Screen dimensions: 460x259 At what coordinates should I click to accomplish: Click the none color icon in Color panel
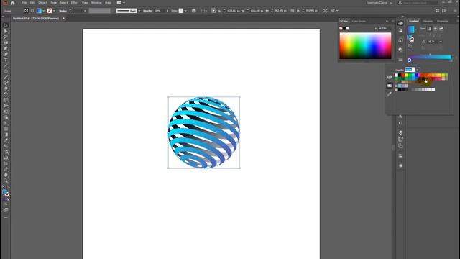pos(341,29)
